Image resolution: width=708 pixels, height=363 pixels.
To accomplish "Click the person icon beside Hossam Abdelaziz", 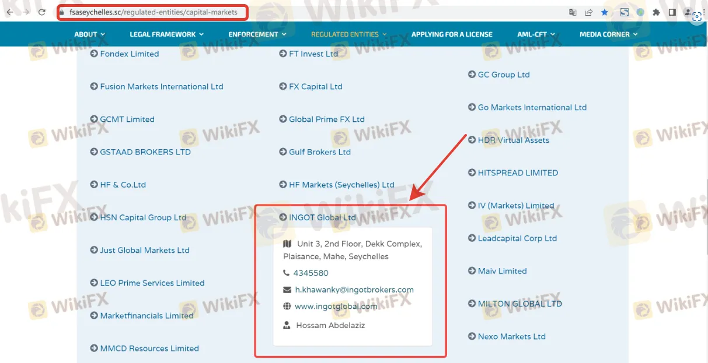I will (x=287, y=325).
